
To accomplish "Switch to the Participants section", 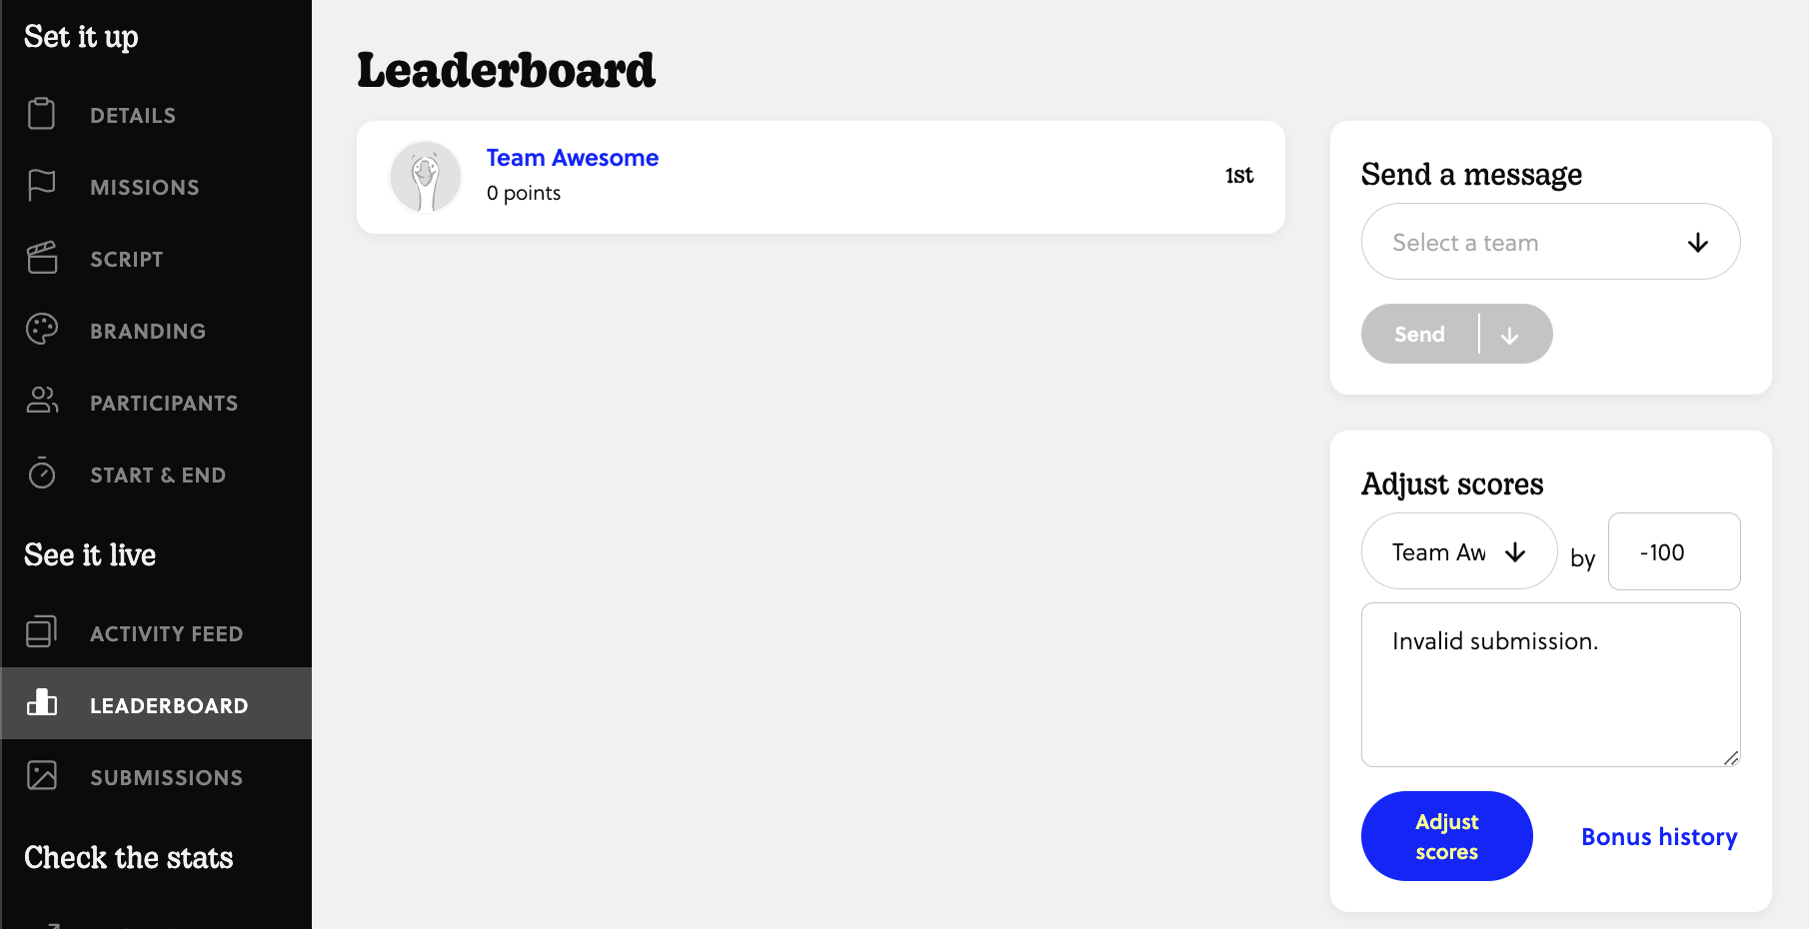I will pos(164,402).
